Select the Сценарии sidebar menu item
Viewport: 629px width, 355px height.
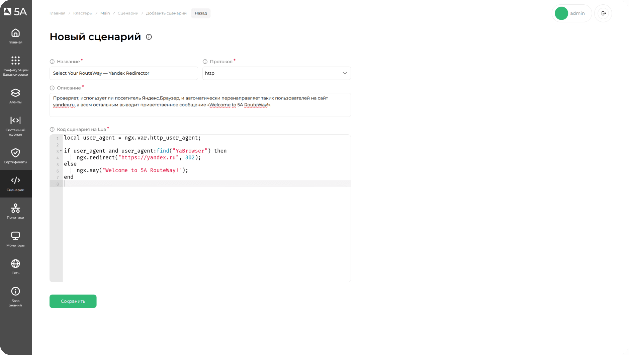tap(15, 184)
